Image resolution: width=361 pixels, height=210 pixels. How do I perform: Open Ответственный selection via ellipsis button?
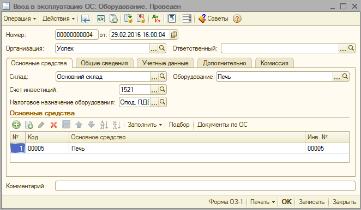pos(343,48)
